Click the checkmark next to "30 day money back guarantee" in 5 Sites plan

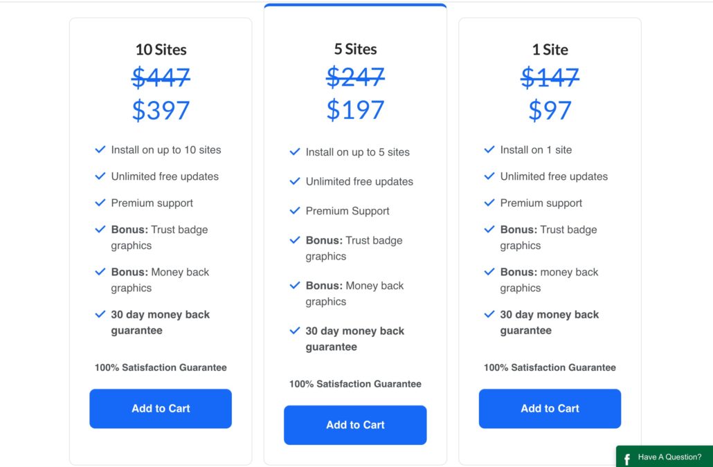click(295, 331)
